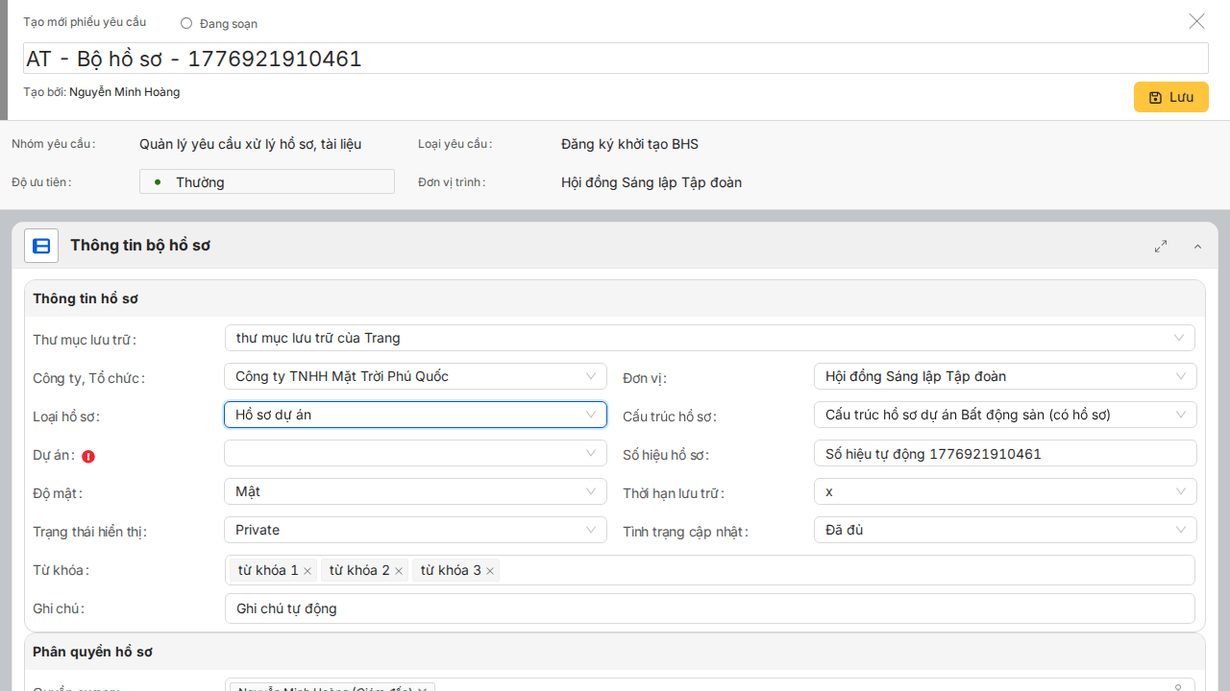Click the Ghi chú text field
Image resolution: width=1230 pixels, height=691 pixels.
tap(709, 608)
